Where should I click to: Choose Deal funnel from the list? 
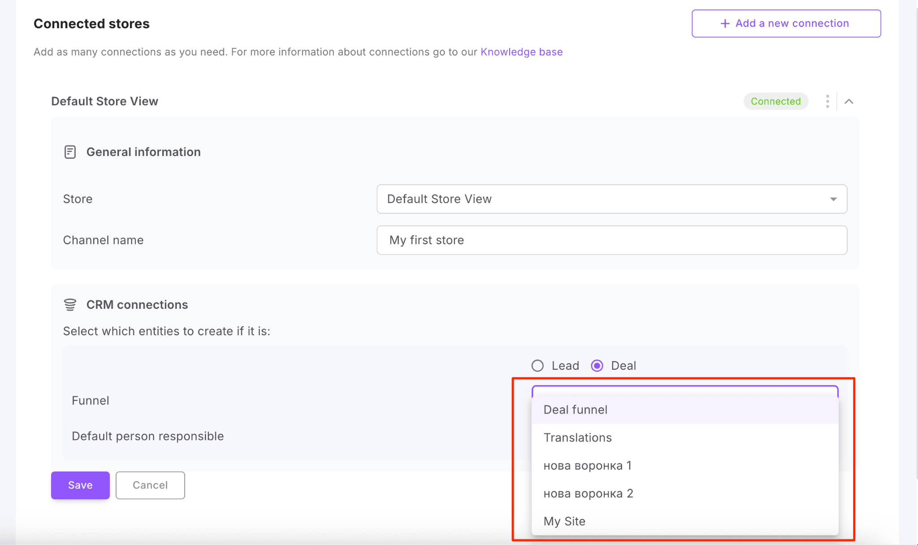pos(576,410)
